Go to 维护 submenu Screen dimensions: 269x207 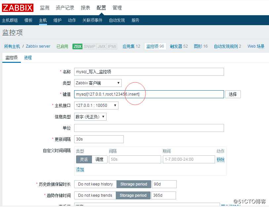point(57,20)
